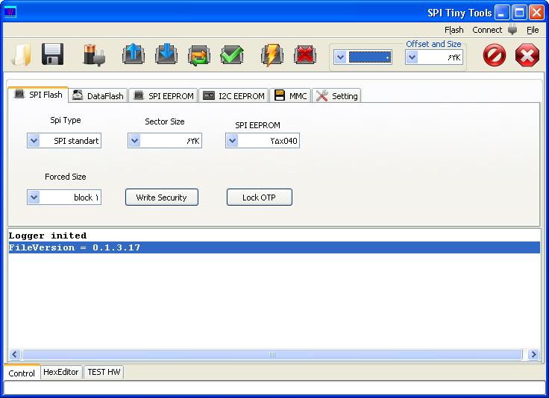
Task: Open the Connect menu
Action: [487, 30]
